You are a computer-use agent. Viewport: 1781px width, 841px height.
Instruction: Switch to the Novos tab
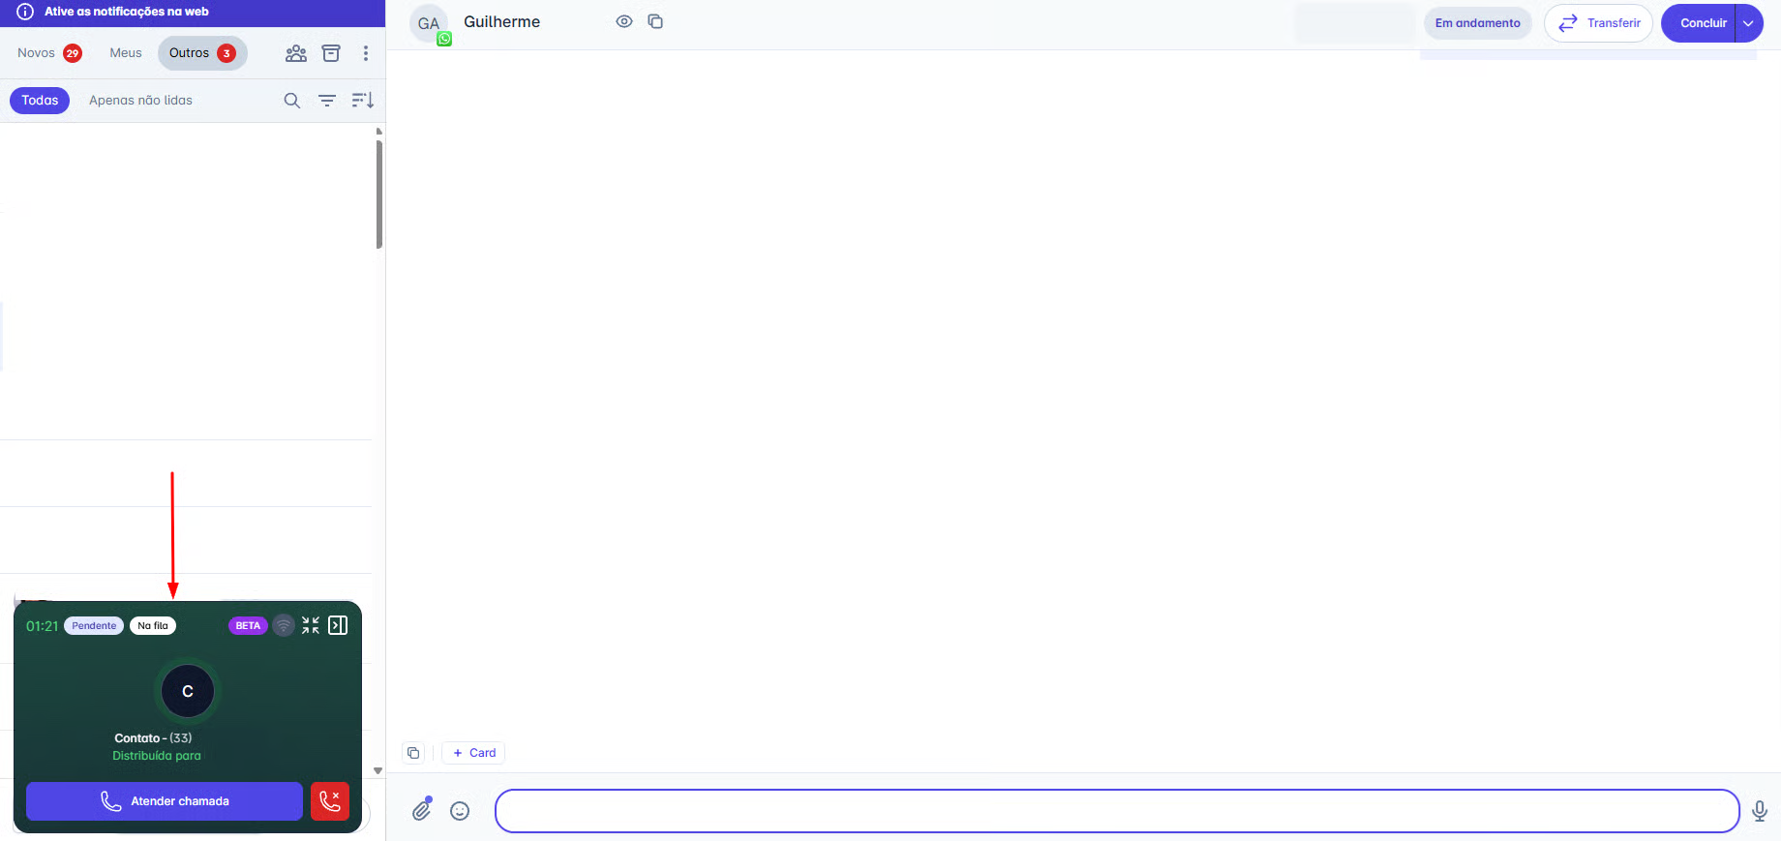(48, 53)
